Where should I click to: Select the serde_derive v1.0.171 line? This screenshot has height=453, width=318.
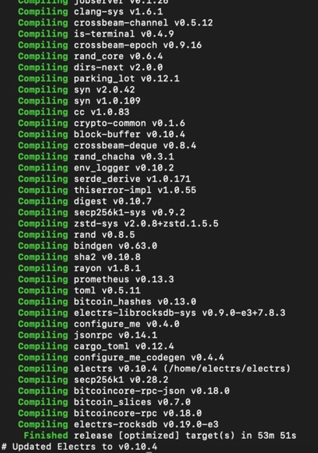(104, 179)
